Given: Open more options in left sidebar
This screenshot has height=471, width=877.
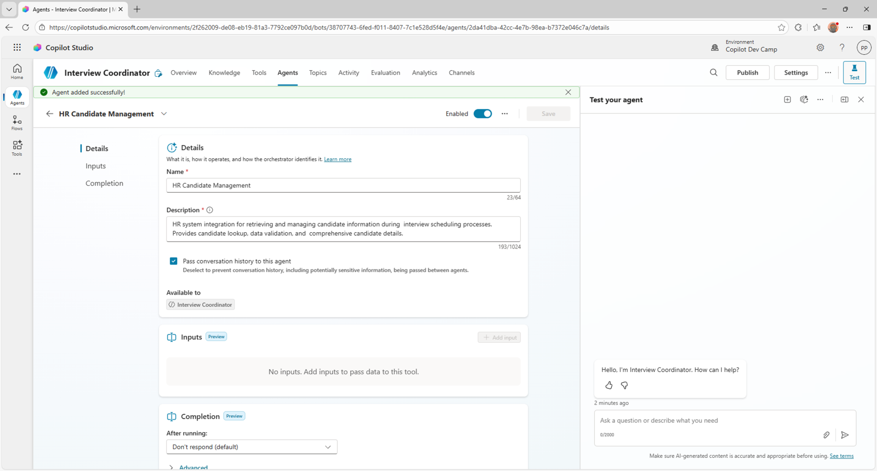Looking at the screenshot, I should [17, 174].
